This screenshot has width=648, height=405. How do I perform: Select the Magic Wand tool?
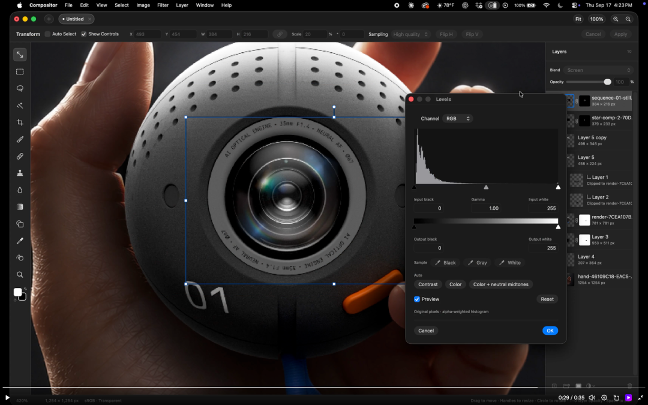click(x=20, y=106)
